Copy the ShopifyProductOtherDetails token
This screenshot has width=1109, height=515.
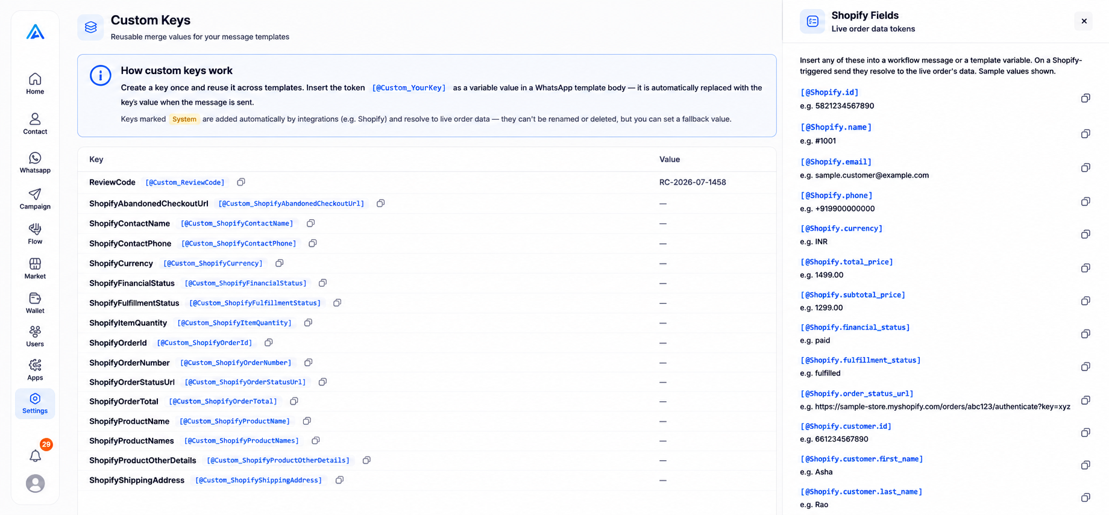[366, 460]
